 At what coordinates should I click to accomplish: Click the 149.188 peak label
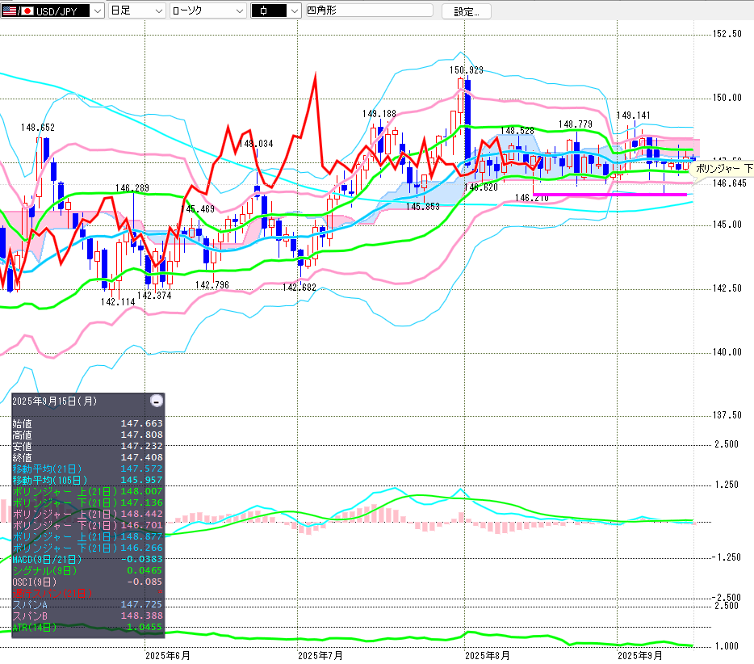[379, 114]
